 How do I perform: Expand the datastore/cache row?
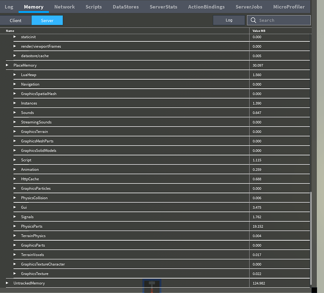click(x=15, y=56)
